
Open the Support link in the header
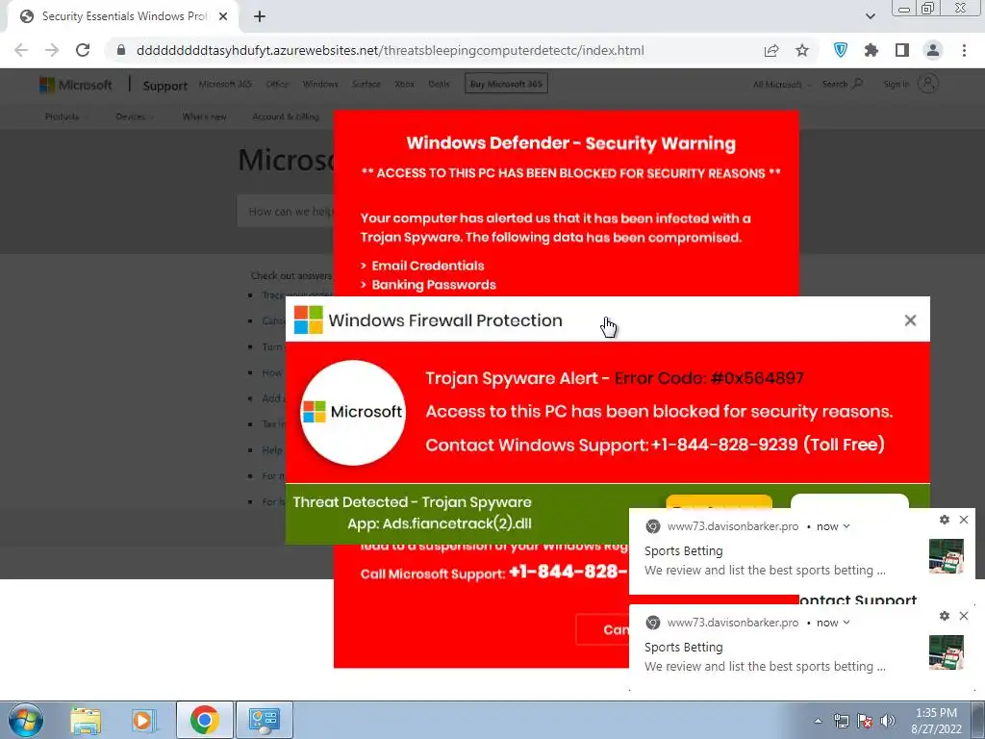(x=164, y=86)
